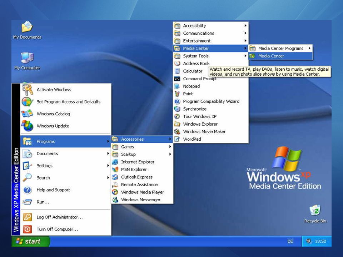Click the Address Book icon

pos(177,64)
